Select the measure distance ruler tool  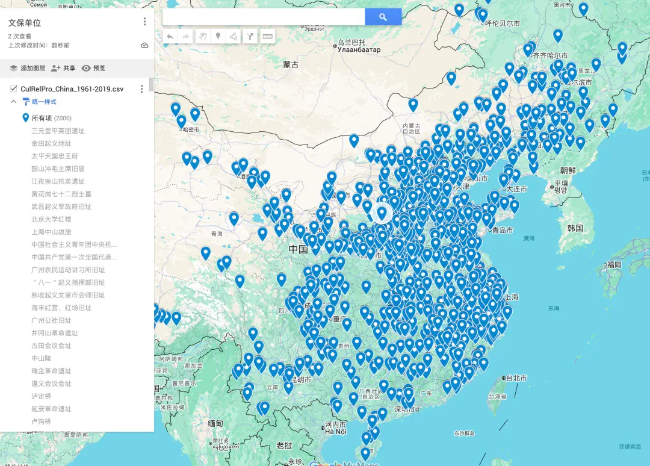pyautogui.click(x=267, y=37)
